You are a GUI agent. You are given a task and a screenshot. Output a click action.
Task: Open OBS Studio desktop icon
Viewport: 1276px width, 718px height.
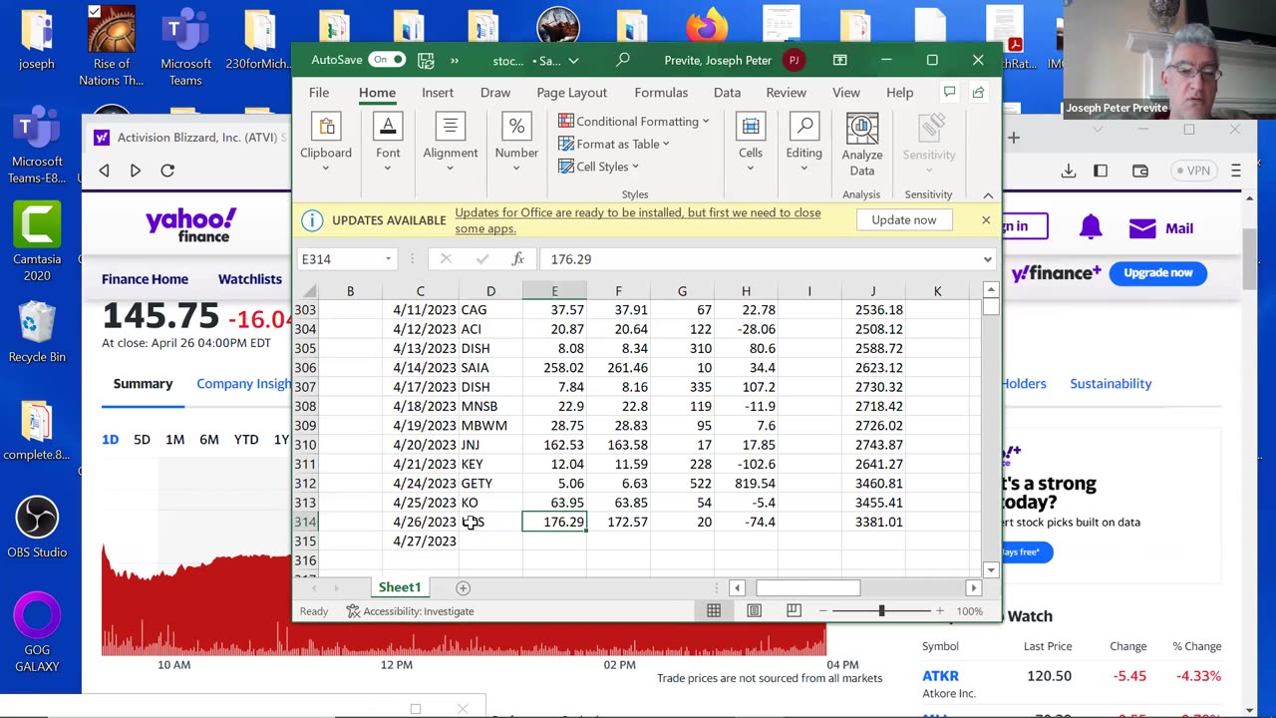click(37, 528)
